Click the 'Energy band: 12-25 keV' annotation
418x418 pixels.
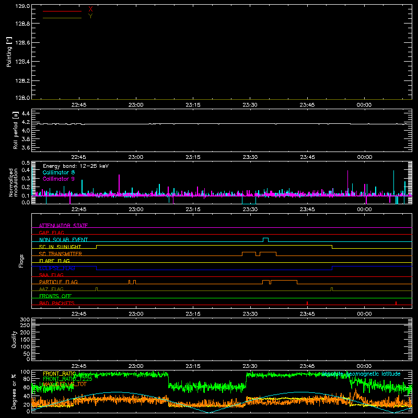tap(76, 166)
